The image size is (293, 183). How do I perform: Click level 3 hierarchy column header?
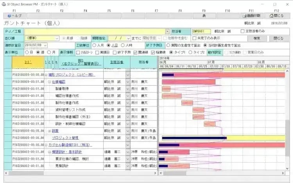point(52,62)
